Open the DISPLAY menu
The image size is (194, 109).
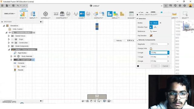point(115,18)
